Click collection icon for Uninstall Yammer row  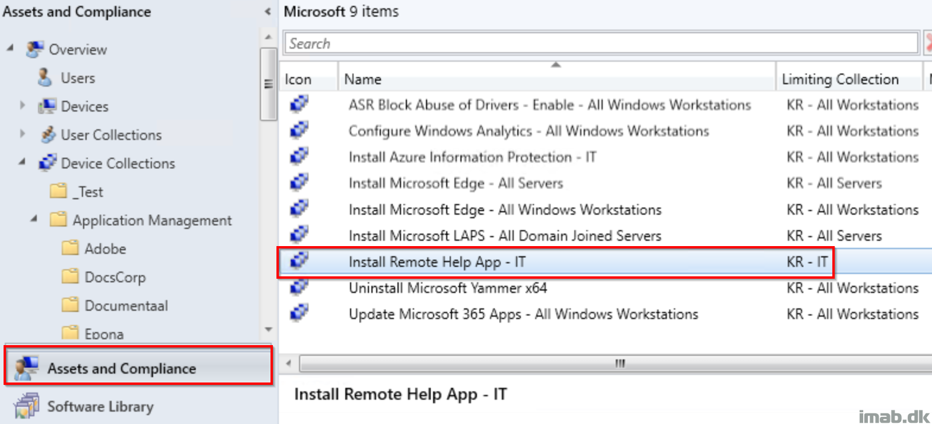299,287
